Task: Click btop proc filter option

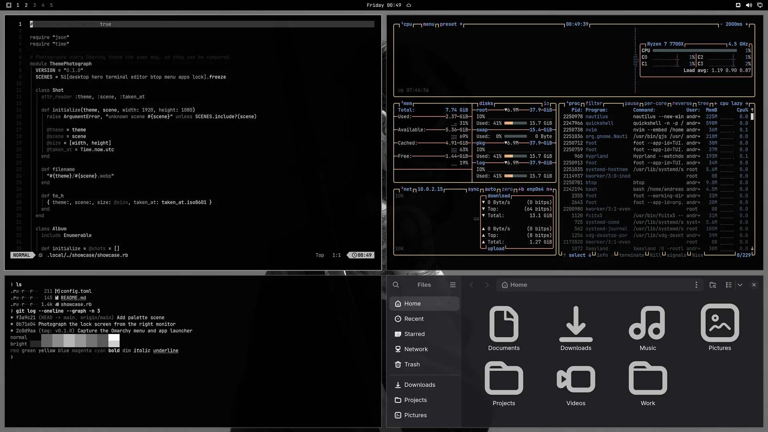Action: coord(594,104)
